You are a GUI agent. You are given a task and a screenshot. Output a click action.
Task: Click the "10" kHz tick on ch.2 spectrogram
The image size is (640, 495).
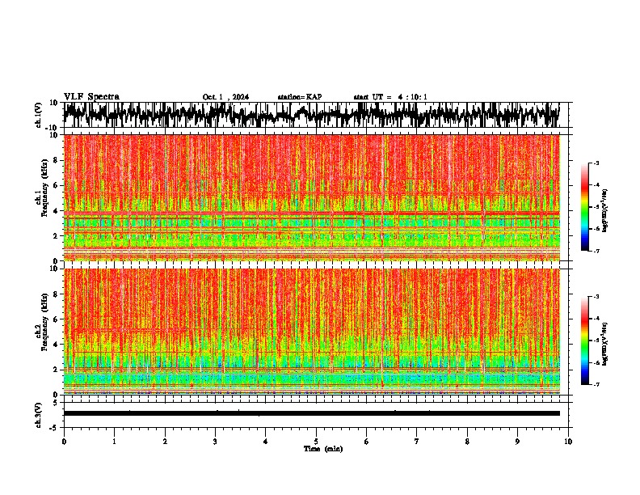(54, 269)
